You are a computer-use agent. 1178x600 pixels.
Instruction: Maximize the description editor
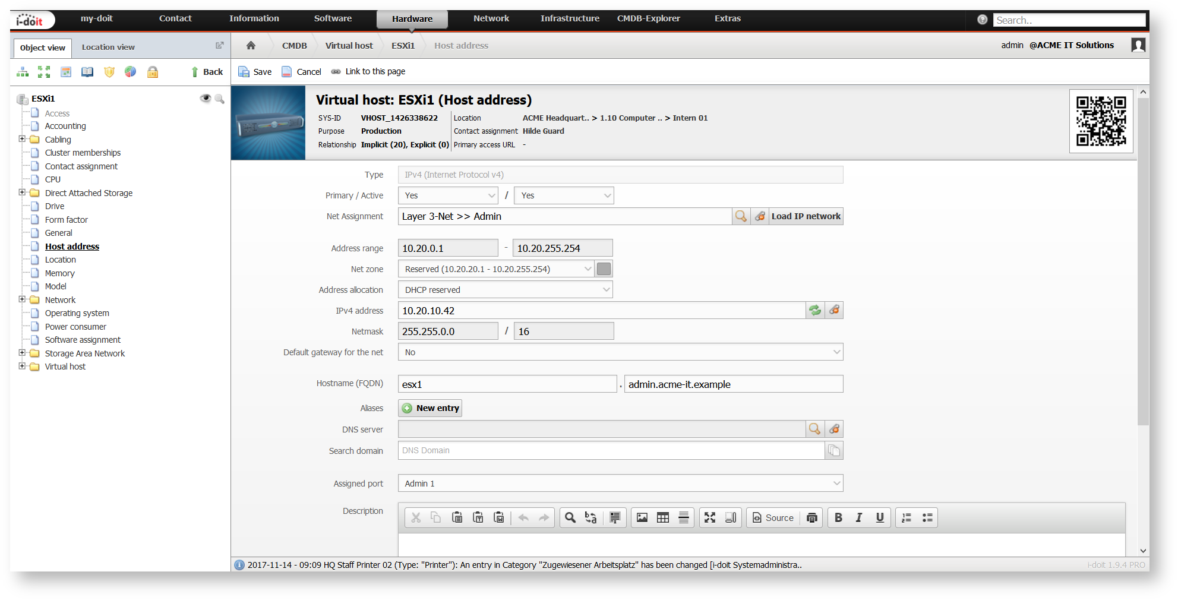[710, 517]
